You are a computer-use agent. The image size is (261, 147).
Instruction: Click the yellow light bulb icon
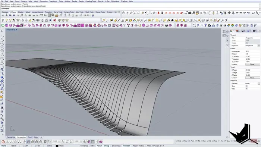tap(6, 20)
